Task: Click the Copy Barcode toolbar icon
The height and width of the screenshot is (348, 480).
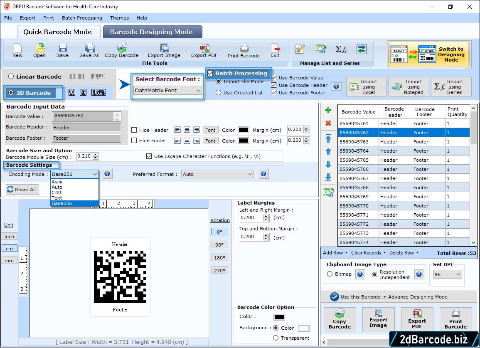Action: pyautogui.click(x=121, y=51)
